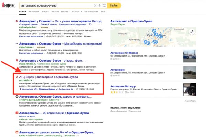This screenshot has height=137, width=206.
Task: Select the Поиск tab
Action: 23,12
